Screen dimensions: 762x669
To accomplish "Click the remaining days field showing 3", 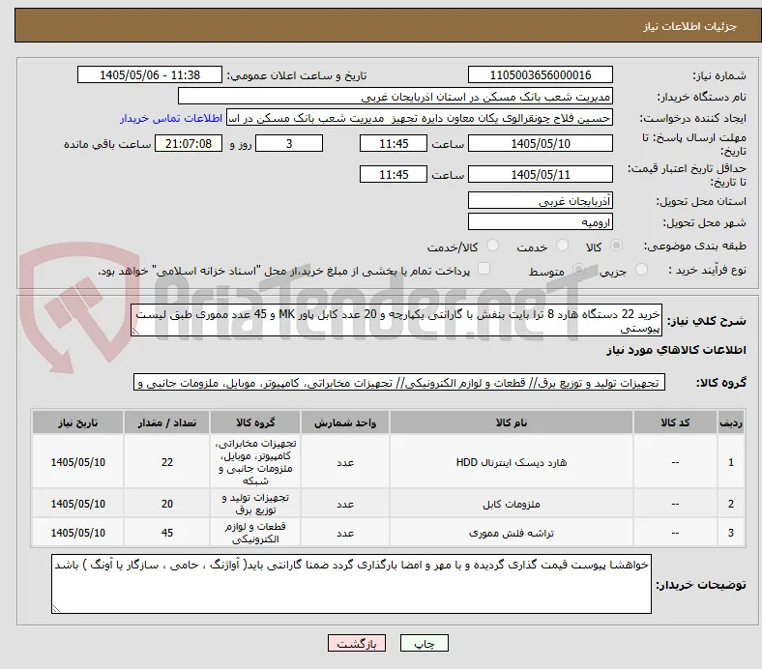I will pyautogui.click(x=289, y=143).
